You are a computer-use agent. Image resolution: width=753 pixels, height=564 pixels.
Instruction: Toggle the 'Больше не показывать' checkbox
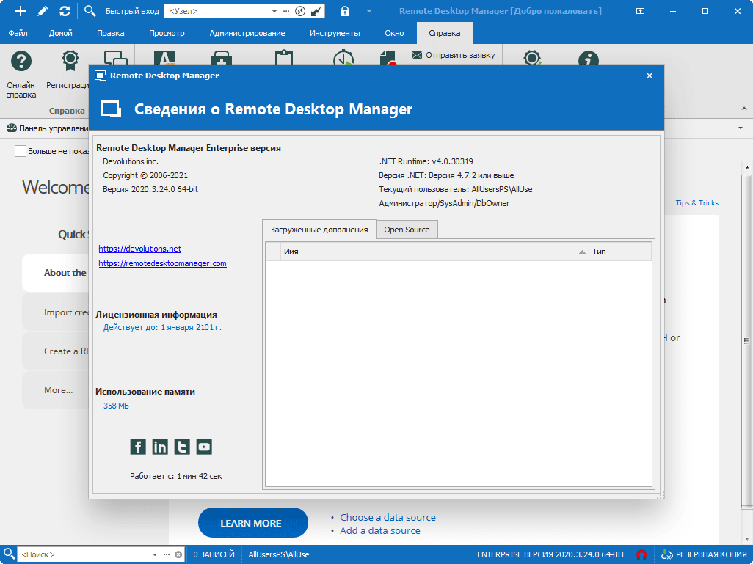coord(20,151)
